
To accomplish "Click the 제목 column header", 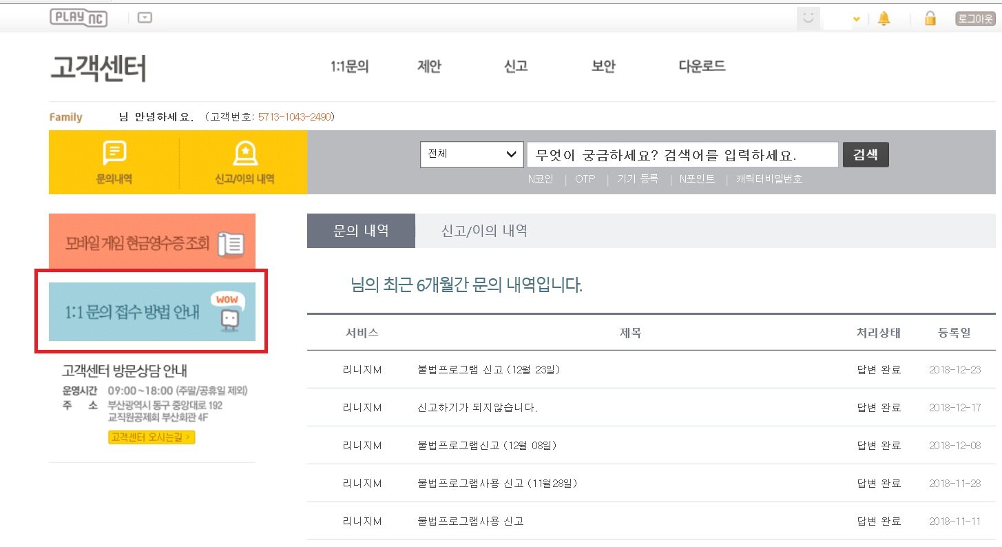I will coord(631,333).
